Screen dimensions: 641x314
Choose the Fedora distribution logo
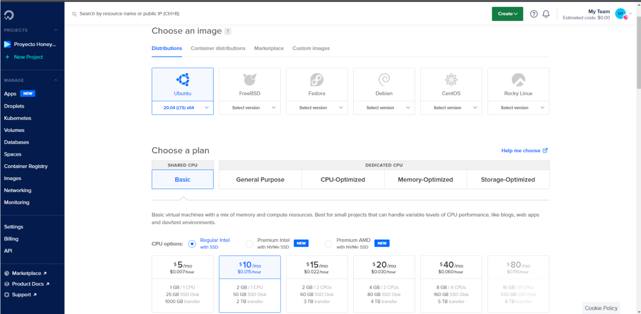click(317, 80)
